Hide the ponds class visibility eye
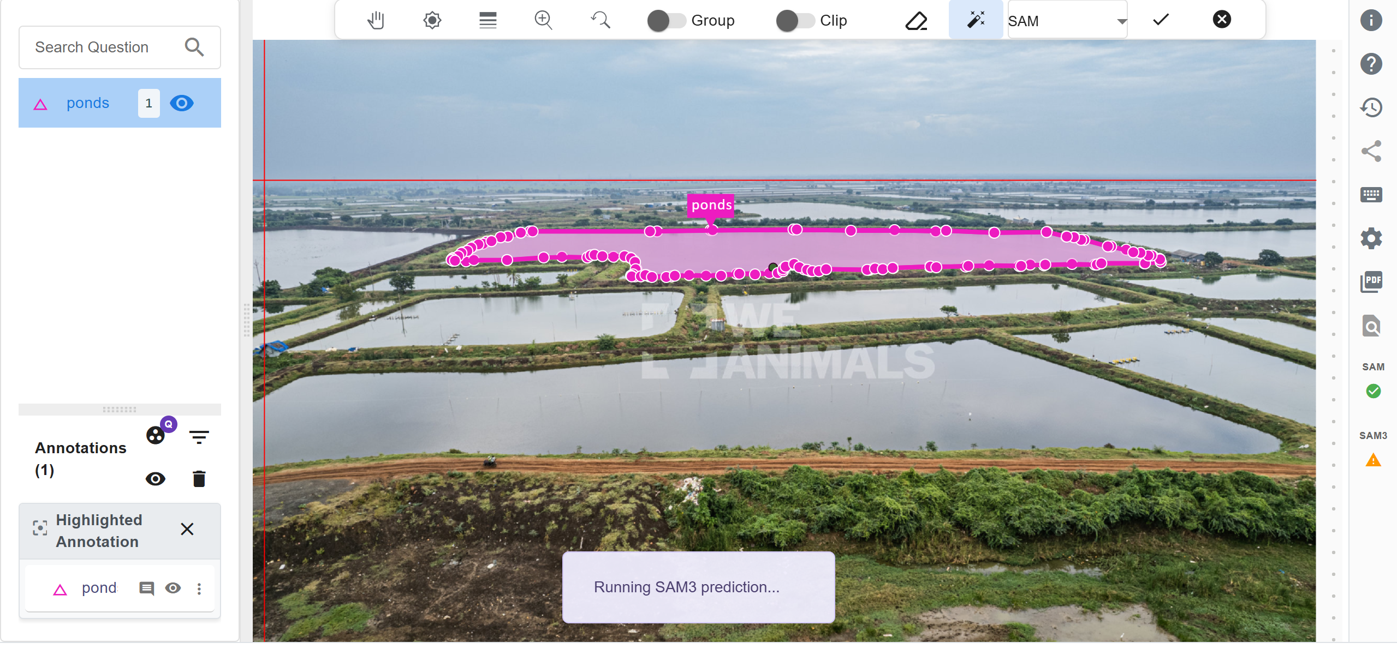 (182, 103)
